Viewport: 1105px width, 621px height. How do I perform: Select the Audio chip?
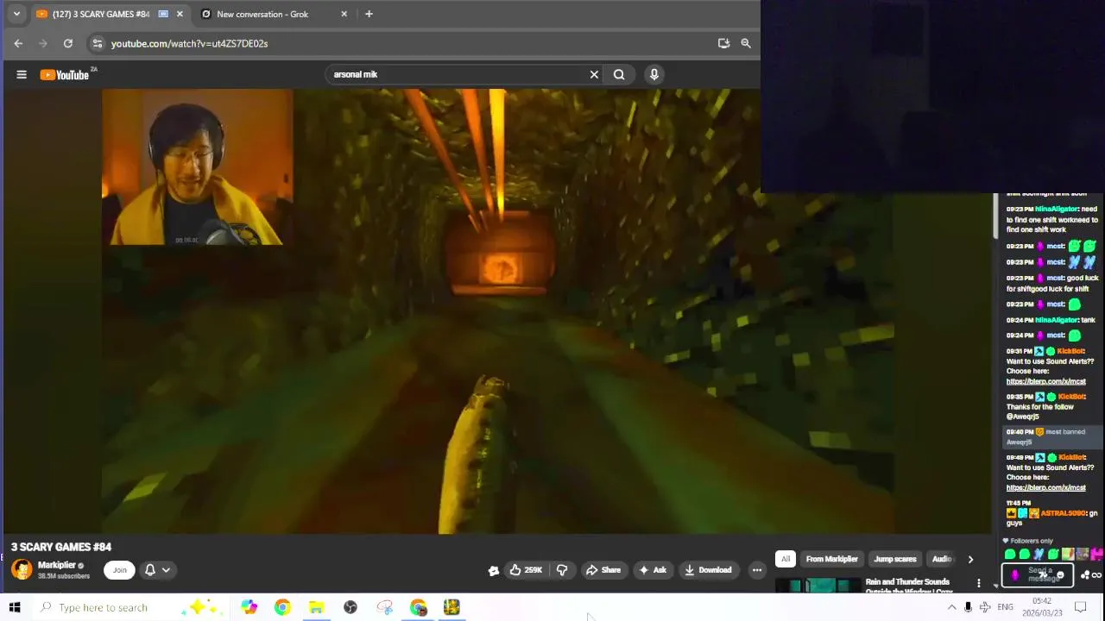pos(941,559)
